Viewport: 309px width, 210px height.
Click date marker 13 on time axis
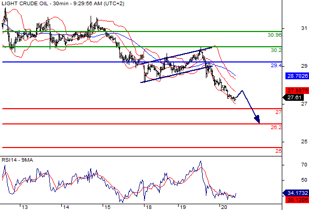25,207
